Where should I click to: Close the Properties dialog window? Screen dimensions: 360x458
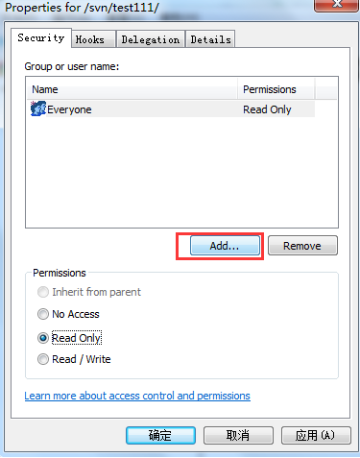(x=336, y=5)
